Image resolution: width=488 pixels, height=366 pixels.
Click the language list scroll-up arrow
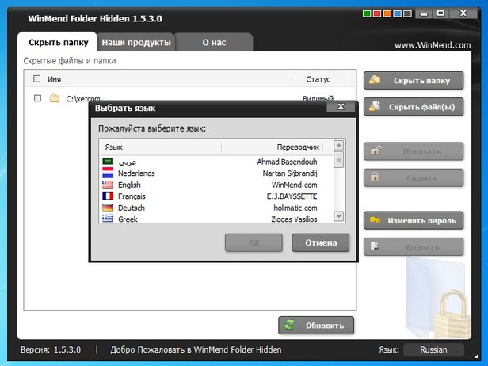338,145
